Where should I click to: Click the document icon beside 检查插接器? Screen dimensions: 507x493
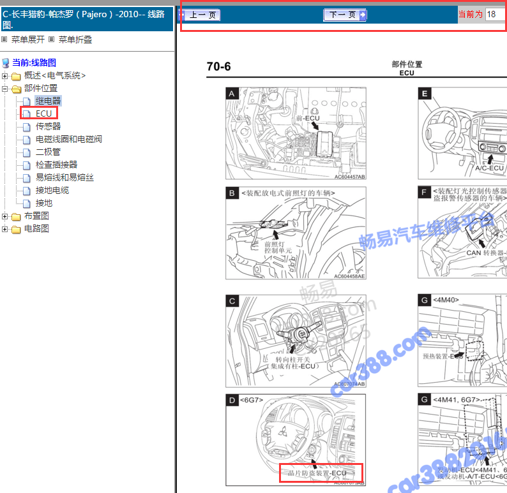[27, 165]
